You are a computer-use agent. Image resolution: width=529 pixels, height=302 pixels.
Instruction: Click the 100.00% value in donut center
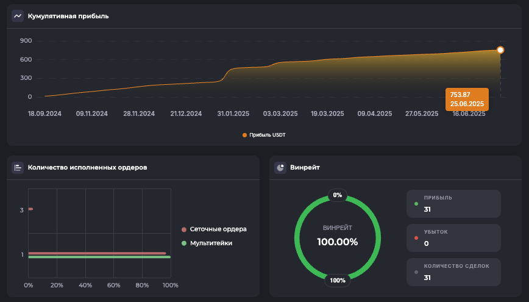point(338,242)
